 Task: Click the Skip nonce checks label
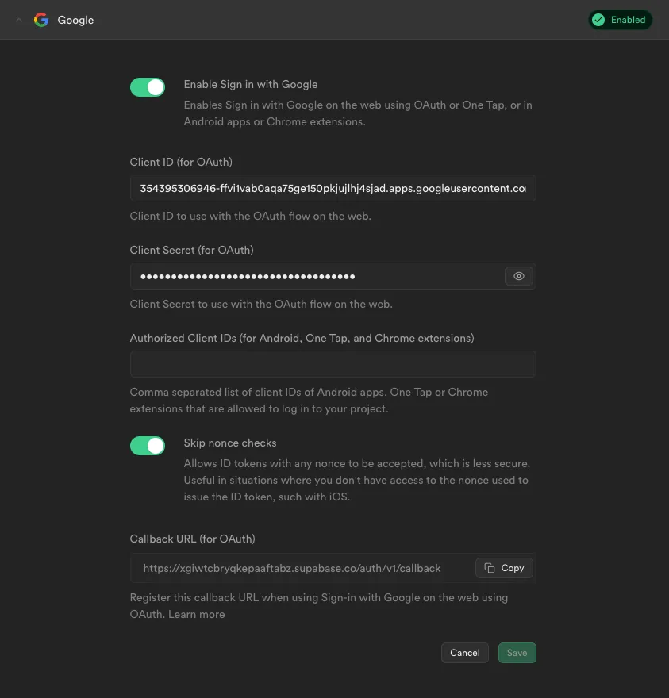230,443
